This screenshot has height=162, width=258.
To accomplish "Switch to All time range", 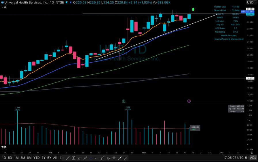I will (x=55, y=158).
